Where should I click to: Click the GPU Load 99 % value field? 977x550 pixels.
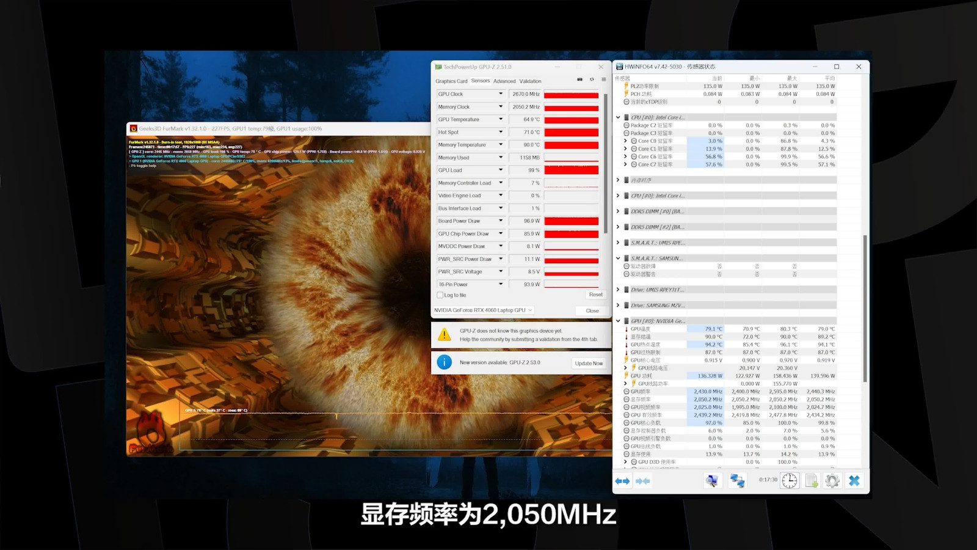[525, 170]
